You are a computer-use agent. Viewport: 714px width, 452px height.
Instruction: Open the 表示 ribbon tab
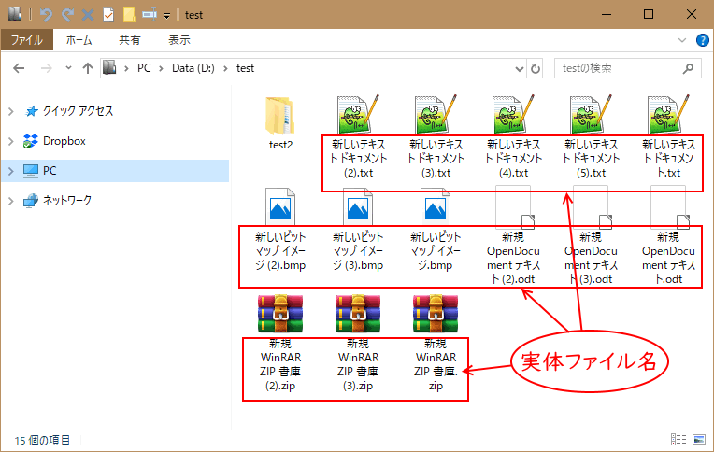(x=179, y=40)
